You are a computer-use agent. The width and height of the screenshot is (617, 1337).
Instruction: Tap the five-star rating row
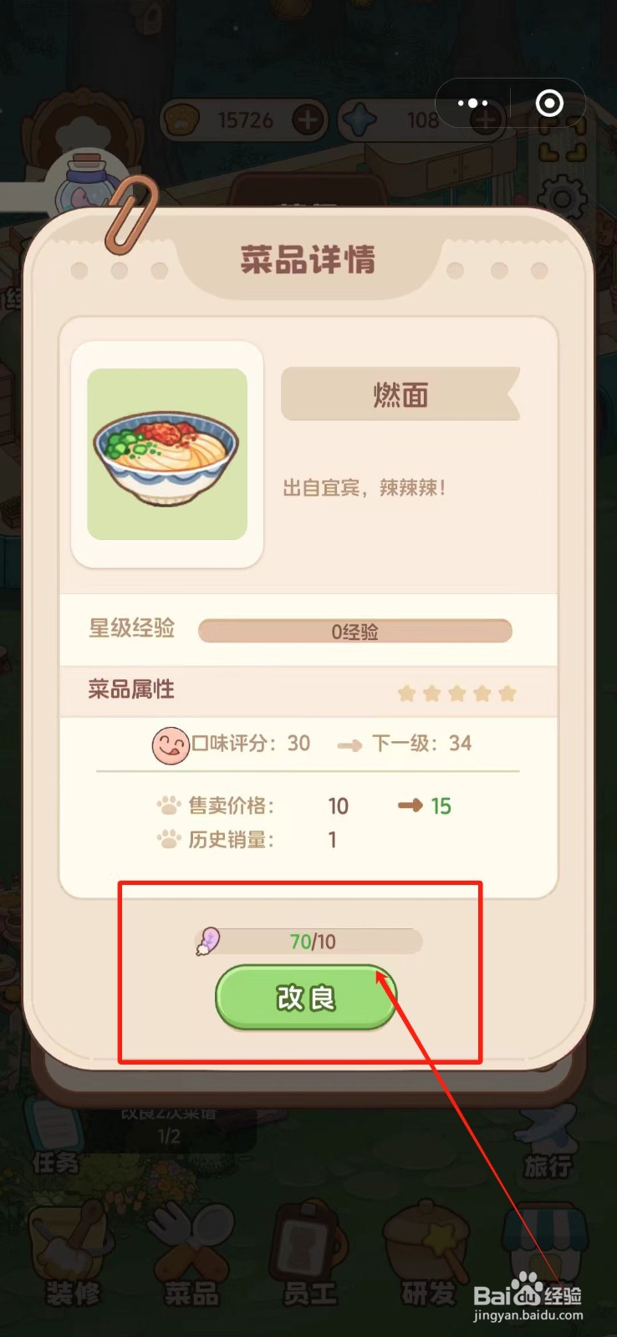456,693
